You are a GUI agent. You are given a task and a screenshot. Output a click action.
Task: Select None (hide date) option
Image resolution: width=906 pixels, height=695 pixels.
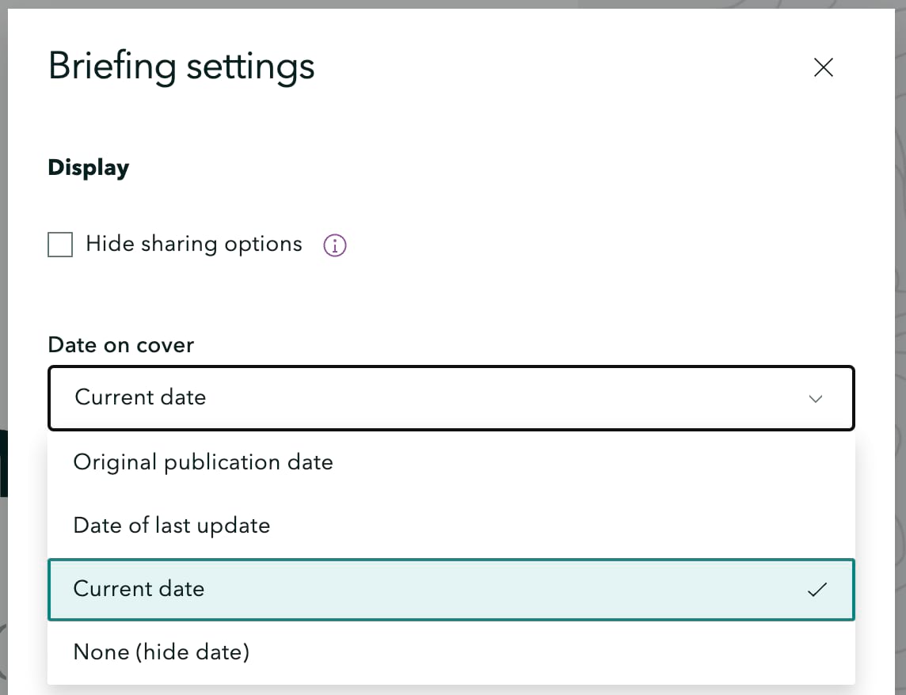coord(161,652)
